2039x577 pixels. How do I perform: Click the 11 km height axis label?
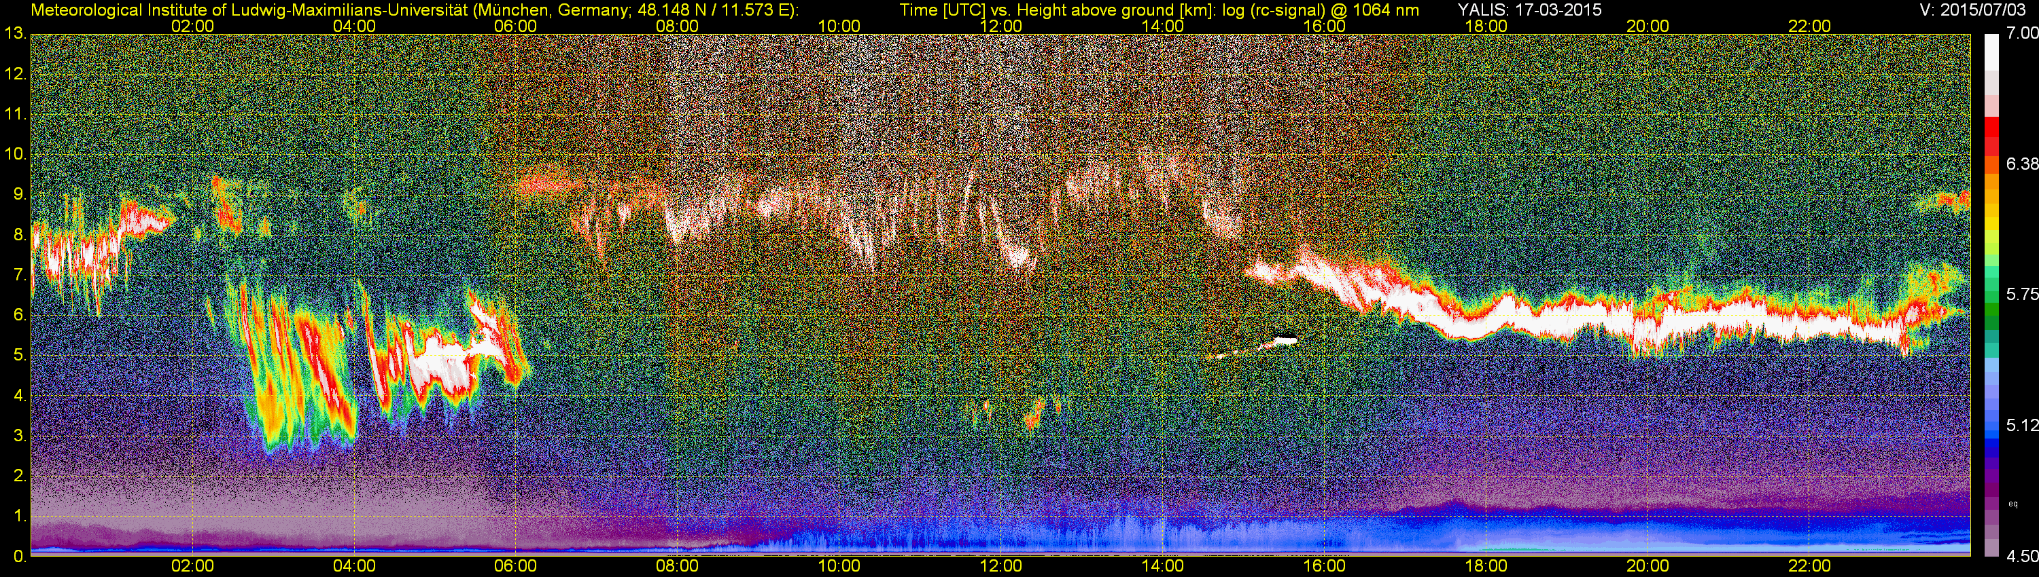click(15, 115)
